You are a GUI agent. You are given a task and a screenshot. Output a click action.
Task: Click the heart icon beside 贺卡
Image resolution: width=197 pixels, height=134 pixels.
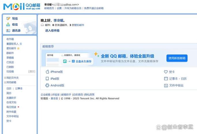(x=166, y=72)
